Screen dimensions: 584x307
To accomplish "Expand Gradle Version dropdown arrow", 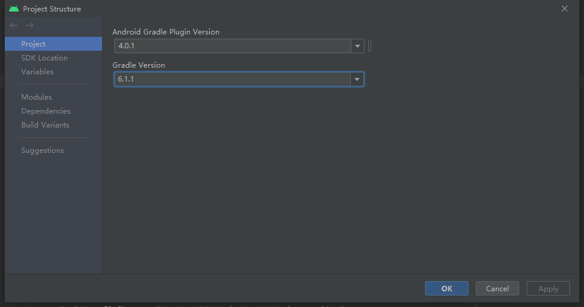I will (x=357, y=79).
